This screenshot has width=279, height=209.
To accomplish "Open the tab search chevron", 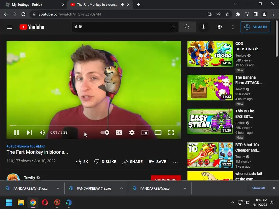I will (235, 4).
